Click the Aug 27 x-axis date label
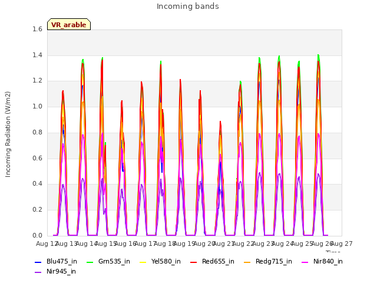This screenshot has height=283, width=377. (342, 243)
